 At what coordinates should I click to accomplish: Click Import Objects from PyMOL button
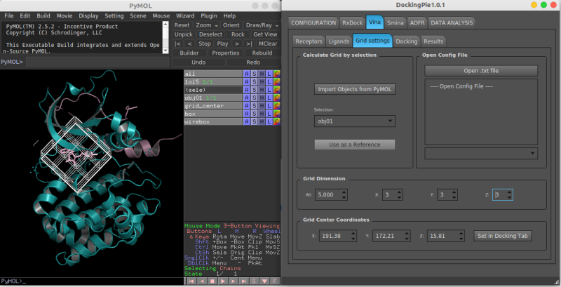coord(355,89)
